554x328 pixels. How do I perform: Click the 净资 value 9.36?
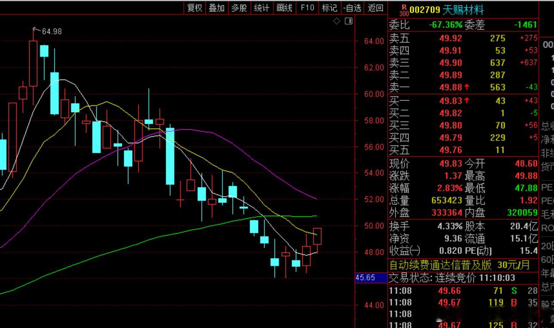click(x=453, y=238)
